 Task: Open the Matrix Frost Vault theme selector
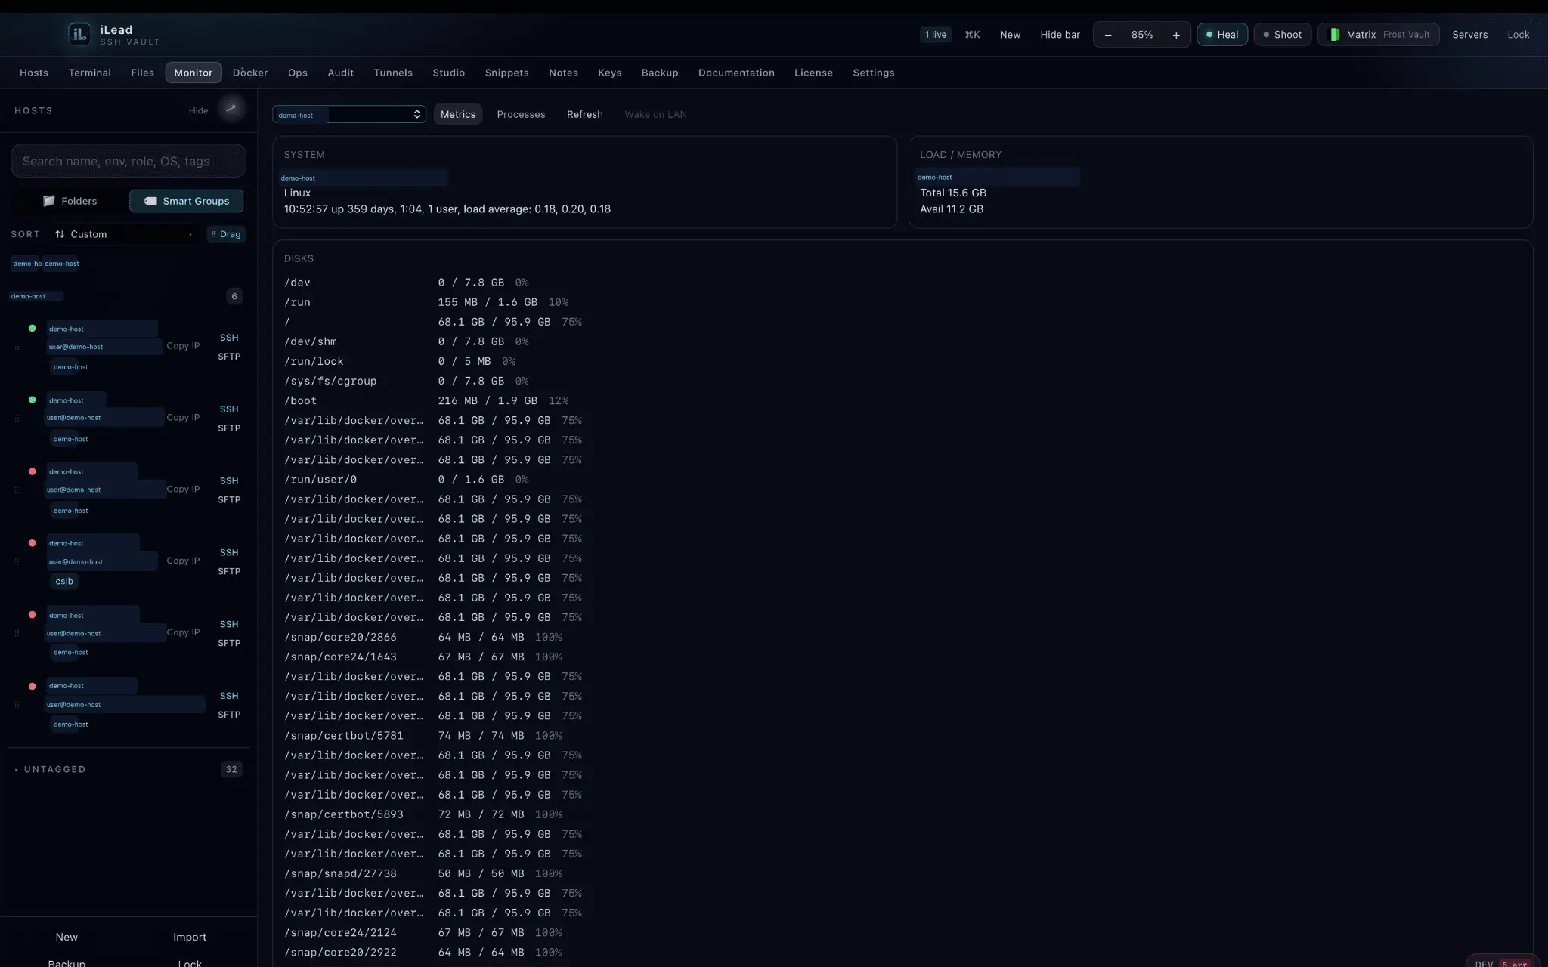1379,35
